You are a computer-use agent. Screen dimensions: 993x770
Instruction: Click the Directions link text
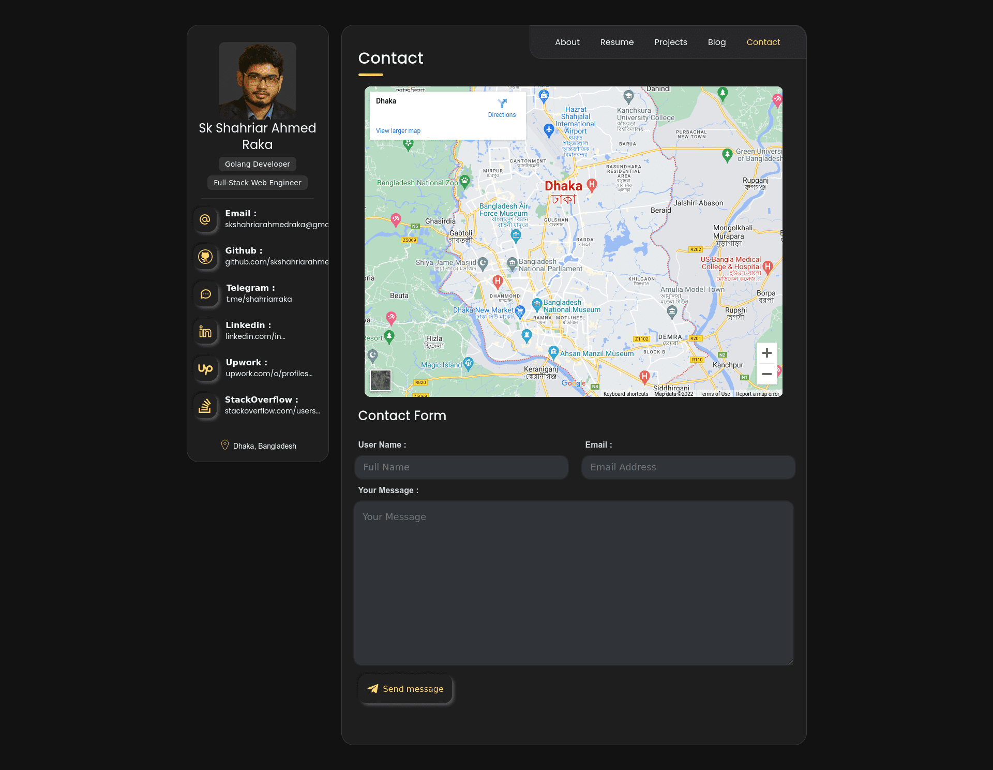[502, 115]
